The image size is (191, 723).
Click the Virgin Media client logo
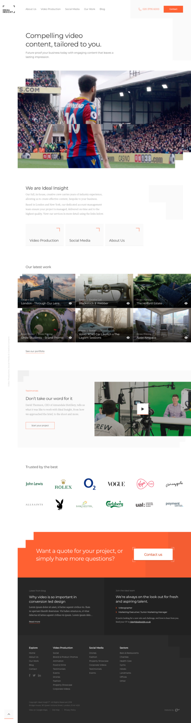point(145,484)
